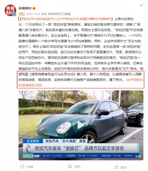Screen dimensions: 148x171
Task: Click the comment bubble icon
Action: pyautogui.click(x=70, y=166)
